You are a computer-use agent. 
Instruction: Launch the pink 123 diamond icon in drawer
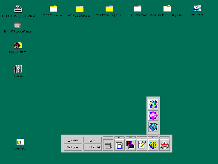(153, 115)
